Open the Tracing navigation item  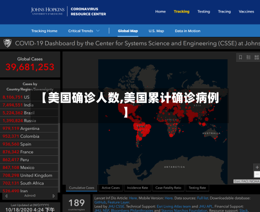pyautogui.click(x=224, y=11)
